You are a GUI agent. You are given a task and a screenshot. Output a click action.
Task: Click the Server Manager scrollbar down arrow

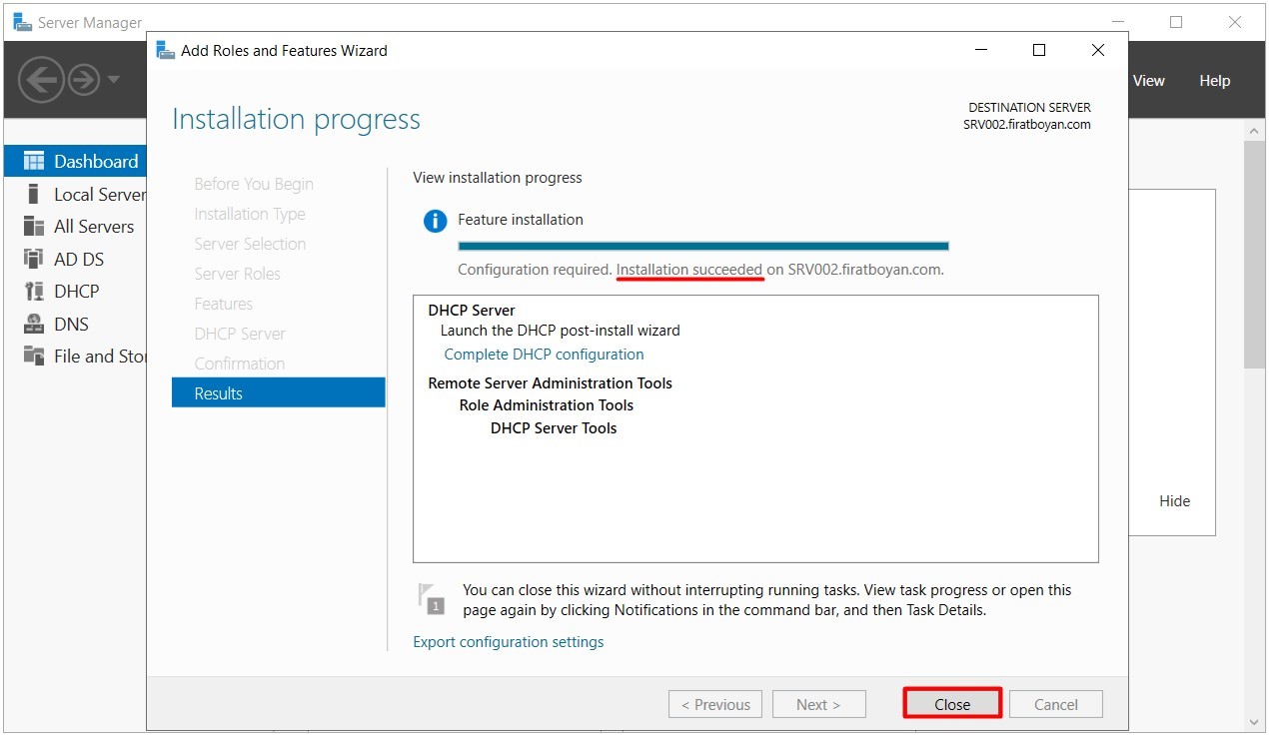[x=1254, y=721]
